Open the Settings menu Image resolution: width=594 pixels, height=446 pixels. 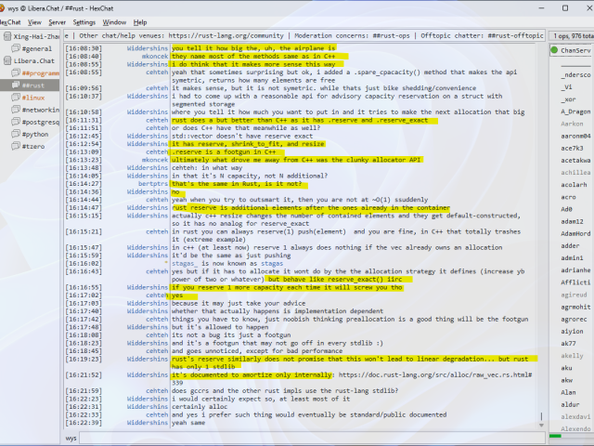pyautogui.click(x=84, y=21)
